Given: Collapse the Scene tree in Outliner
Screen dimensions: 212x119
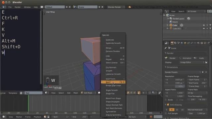Looking at the screenshot, I should coord(164,15).
